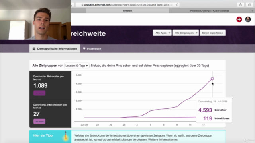This screenshot has height=143, width=255.
Task: Click the presenter webcam video overlay
Action: [35, 20]
